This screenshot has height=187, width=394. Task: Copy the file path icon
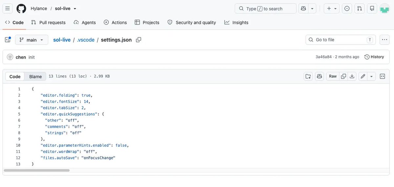(139, 40)
